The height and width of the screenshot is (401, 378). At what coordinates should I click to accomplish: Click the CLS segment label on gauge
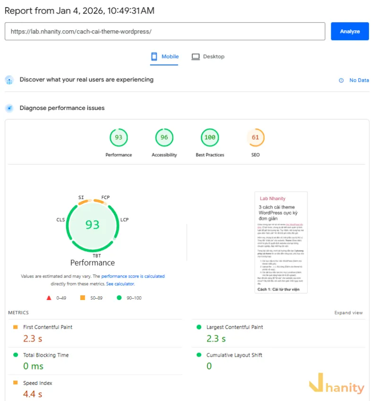coord(60,220)
